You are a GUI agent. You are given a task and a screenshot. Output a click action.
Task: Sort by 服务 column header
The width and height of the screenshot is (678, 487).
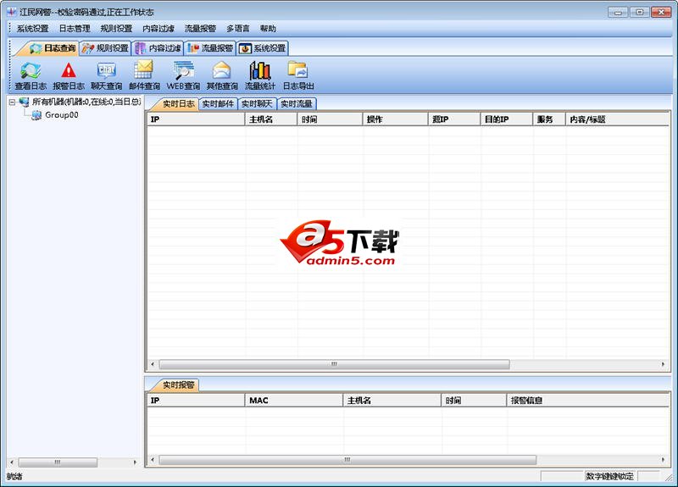[x=549, y=119]
